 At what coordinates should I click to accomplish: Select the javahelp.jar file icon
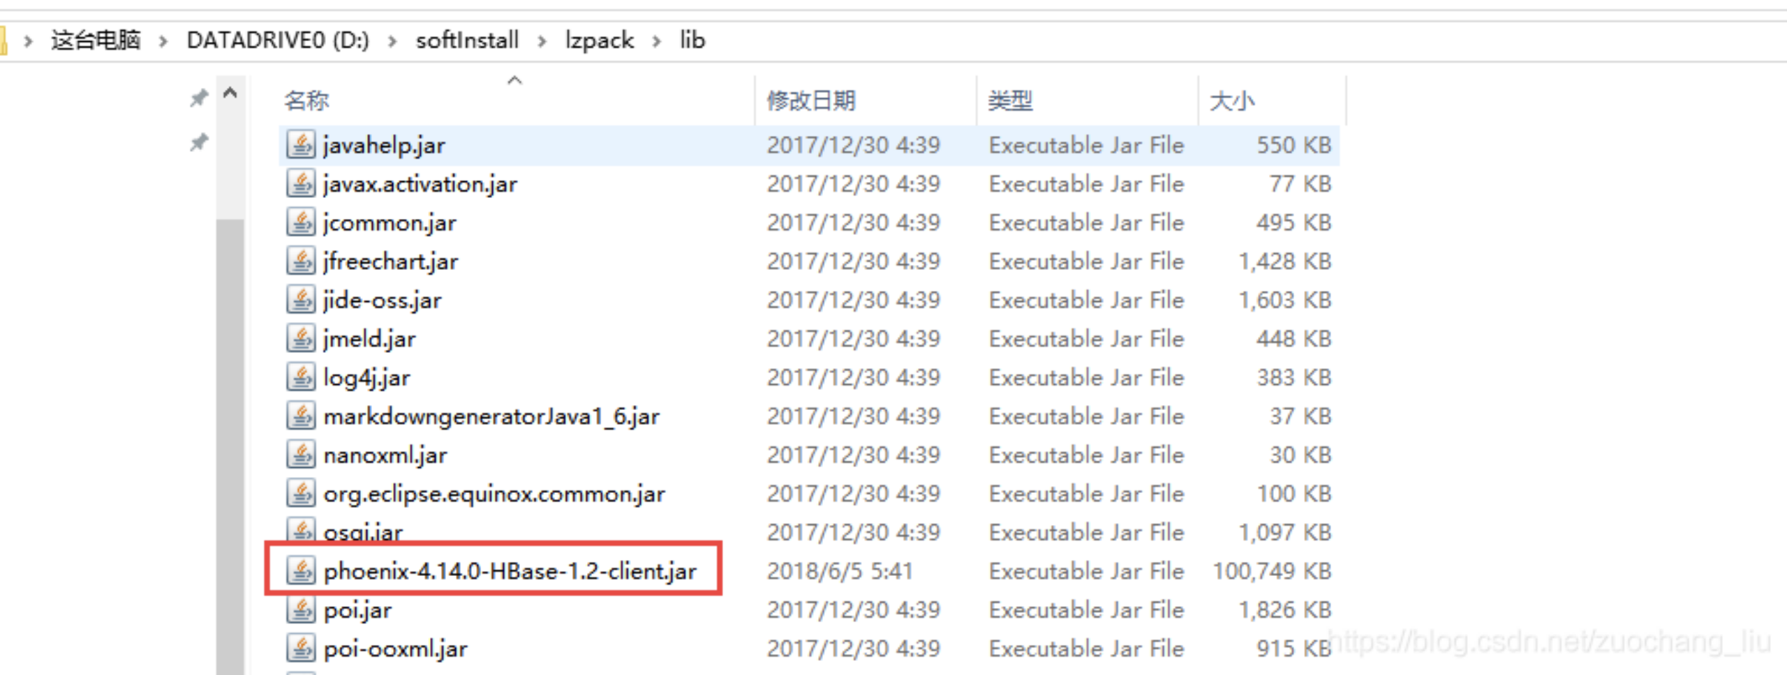coord(301,145)
